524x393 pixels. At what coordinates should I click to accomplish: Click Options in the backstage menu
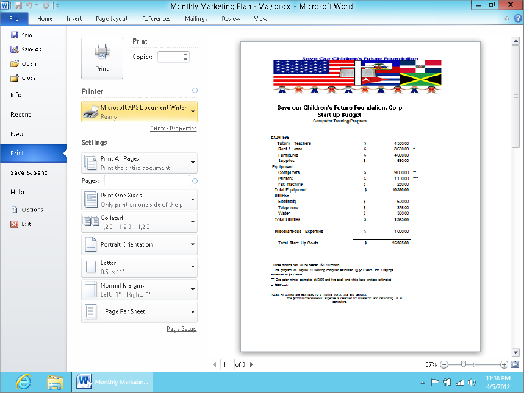[x=27, y=210]
